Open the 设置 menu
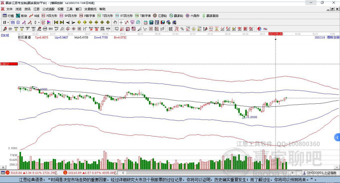340x183 pixels. [x=60, y=9]
